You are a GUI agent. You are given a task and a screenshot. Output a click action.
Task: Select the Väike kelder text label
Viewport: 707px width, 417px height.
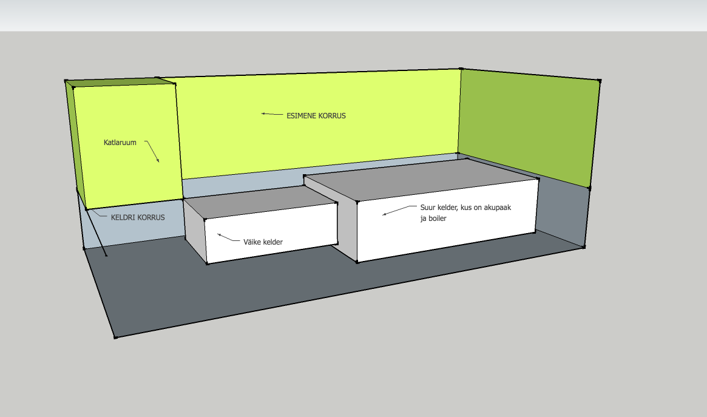coord(263,242)
